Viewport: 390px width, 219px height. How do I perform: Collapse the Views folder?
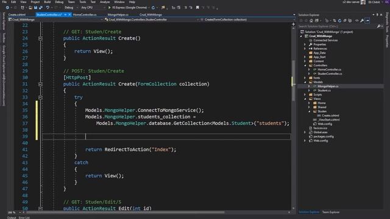(305, 99)
